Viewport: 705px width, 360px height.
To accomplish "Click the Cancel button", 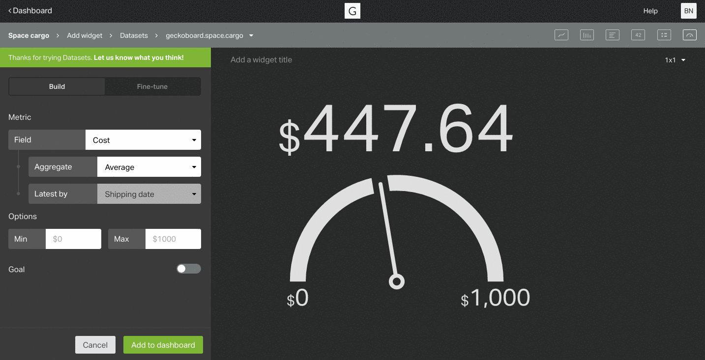I will click(95, 345).
